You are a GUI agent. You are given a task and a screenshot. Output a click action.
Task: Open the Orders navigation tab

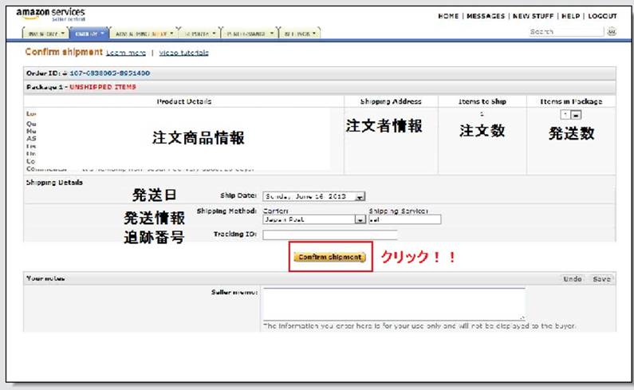[89, 33]
